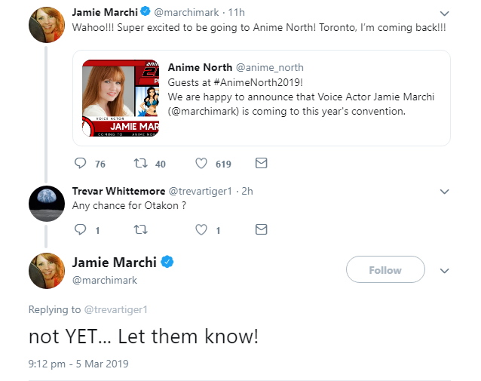View Jamie Marchi guest announcement image

pyautogui.click(x=121, y=98)
